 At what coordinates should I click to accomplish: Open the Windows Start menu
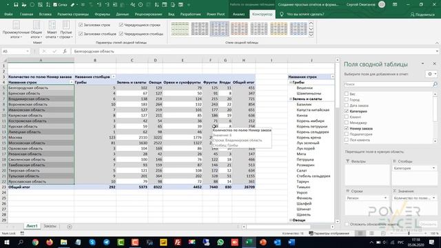click(x=6, y=242)
